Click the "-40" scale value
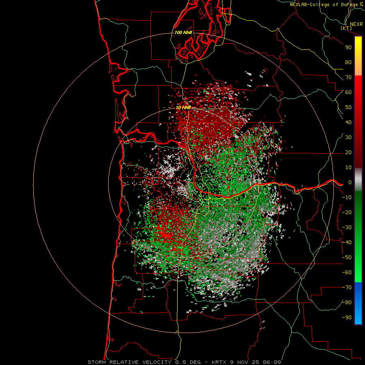Screen dimensions: 365x365 pos(347,243)
